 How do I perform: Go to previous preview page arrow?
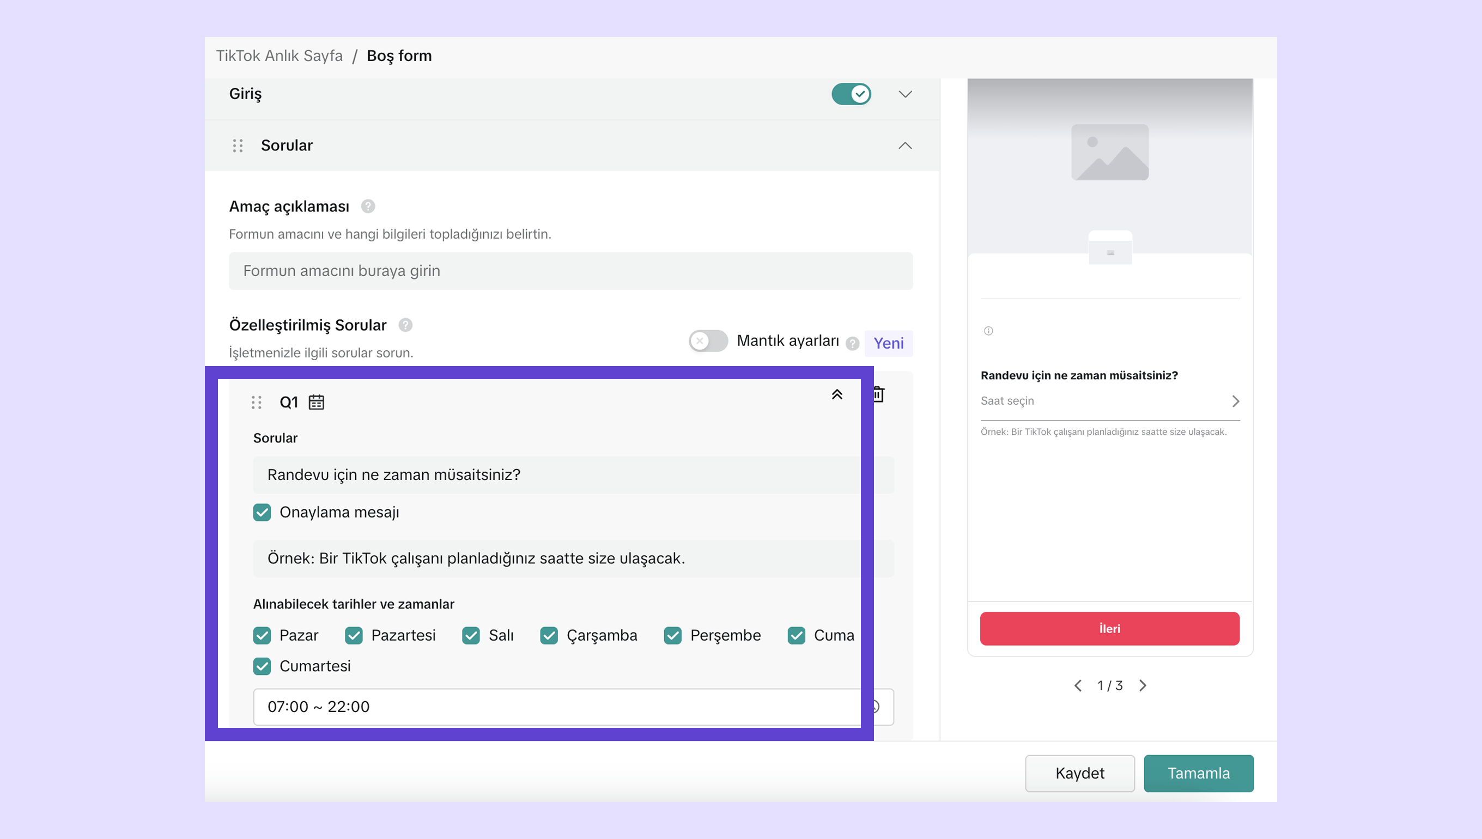click(x=1078, y=686)
